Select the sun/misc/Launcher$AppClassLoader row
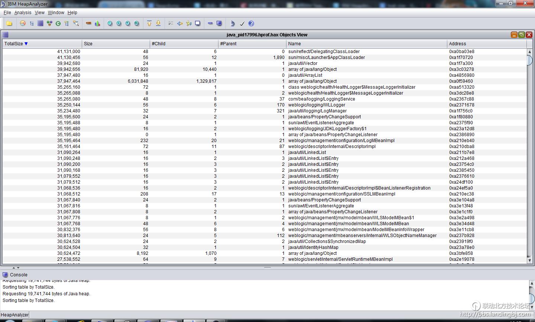 pos(326,57)
